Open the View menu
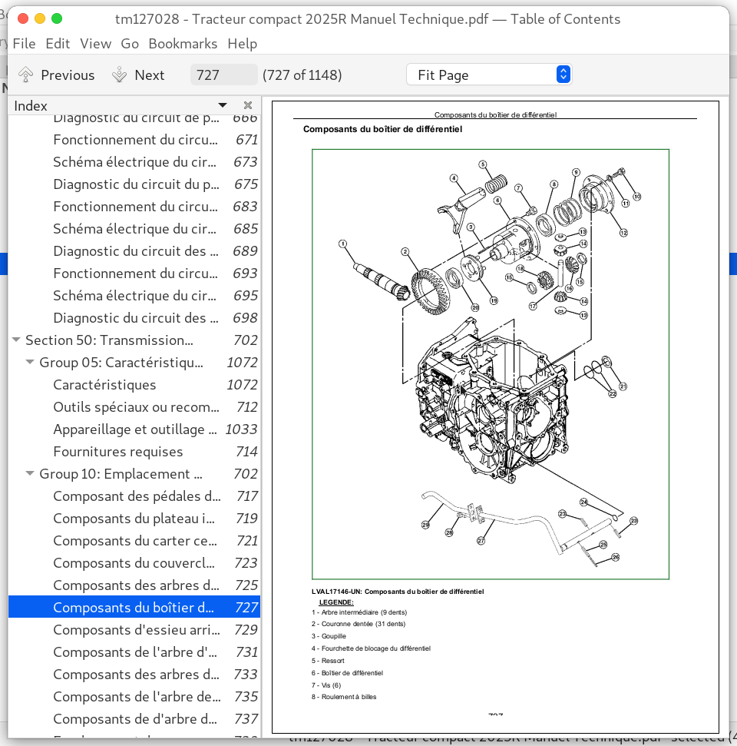This screenshot has width=737, height=746. (95, 44)
